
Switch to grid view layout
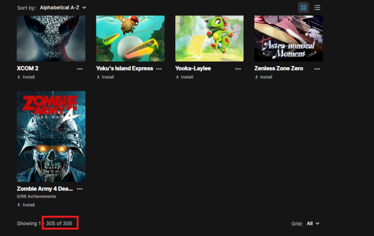tap(303, 7)
